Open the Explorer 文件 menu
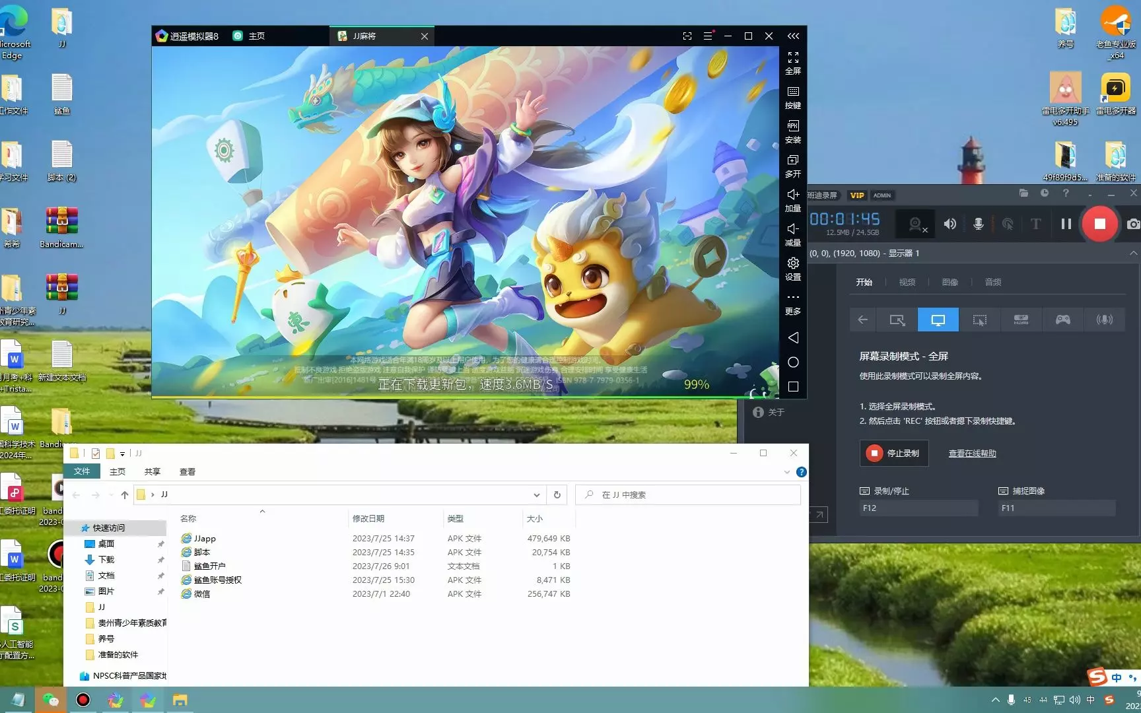 (82, 471)
